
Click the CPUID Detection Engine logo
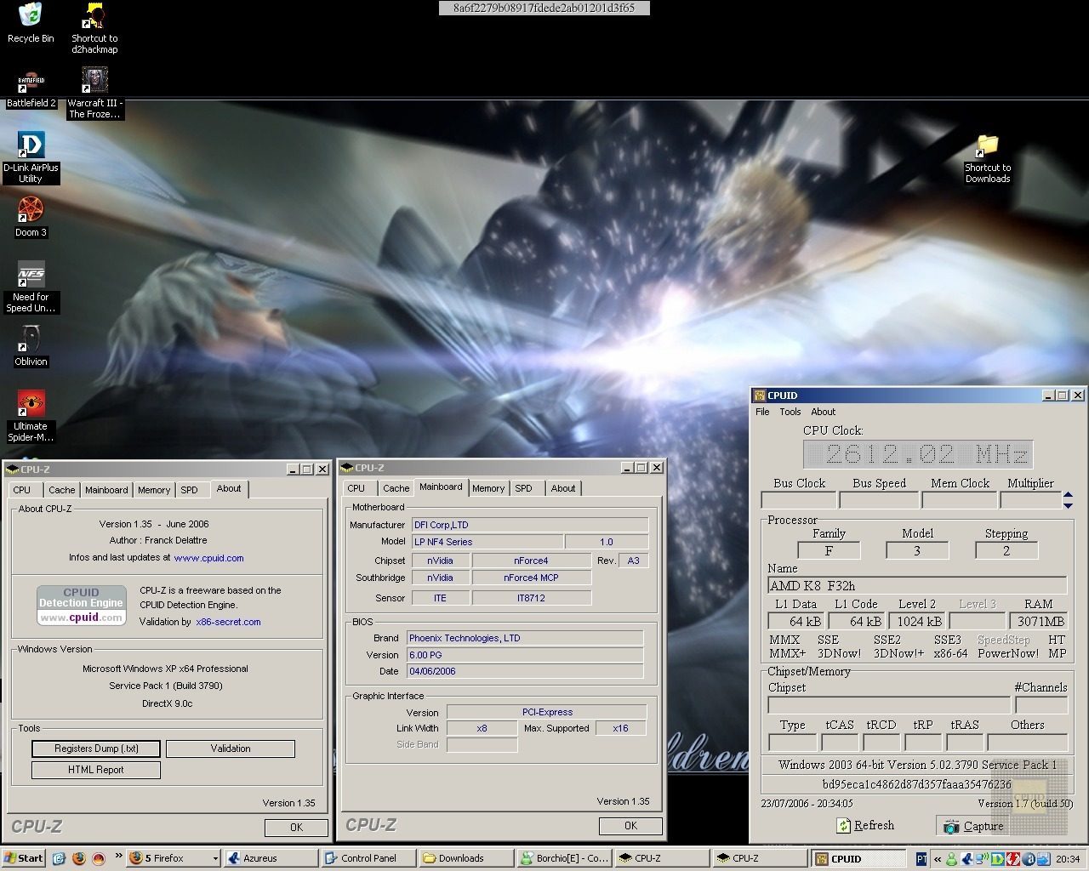(x=81, y=605)
